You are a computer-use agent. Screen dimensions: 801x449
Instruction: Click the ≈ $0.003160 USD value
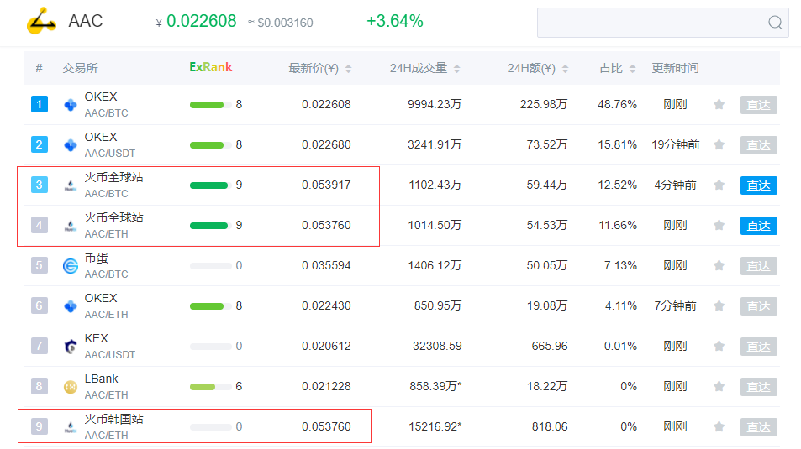coord(281,23)
